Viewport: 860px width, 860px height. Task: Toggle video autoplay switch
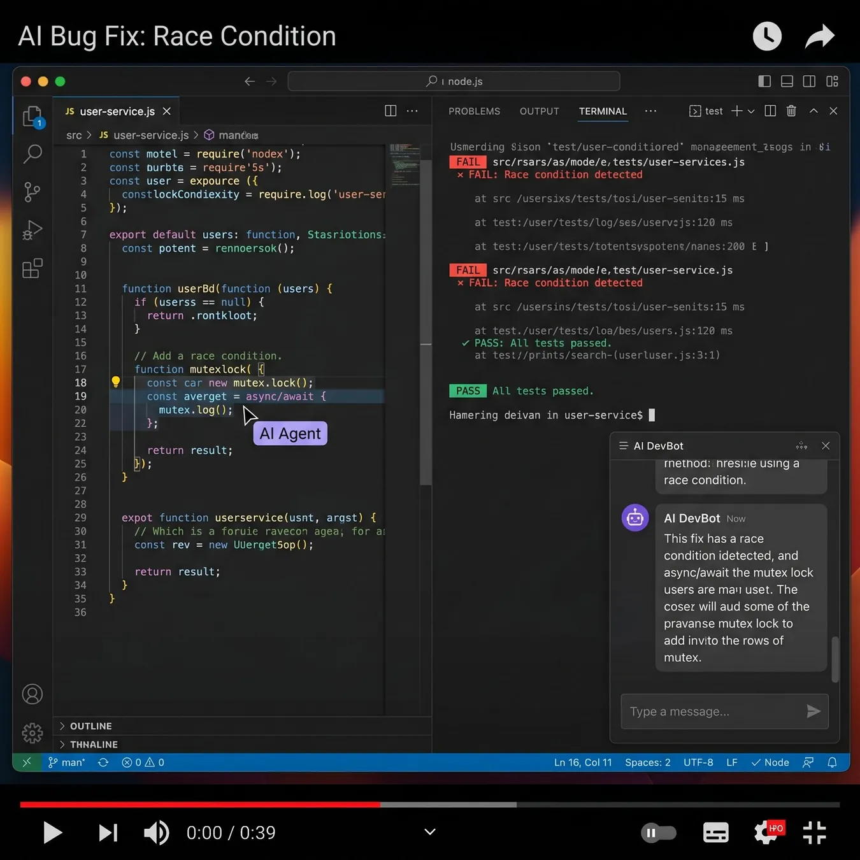click(x=659, y=833)
